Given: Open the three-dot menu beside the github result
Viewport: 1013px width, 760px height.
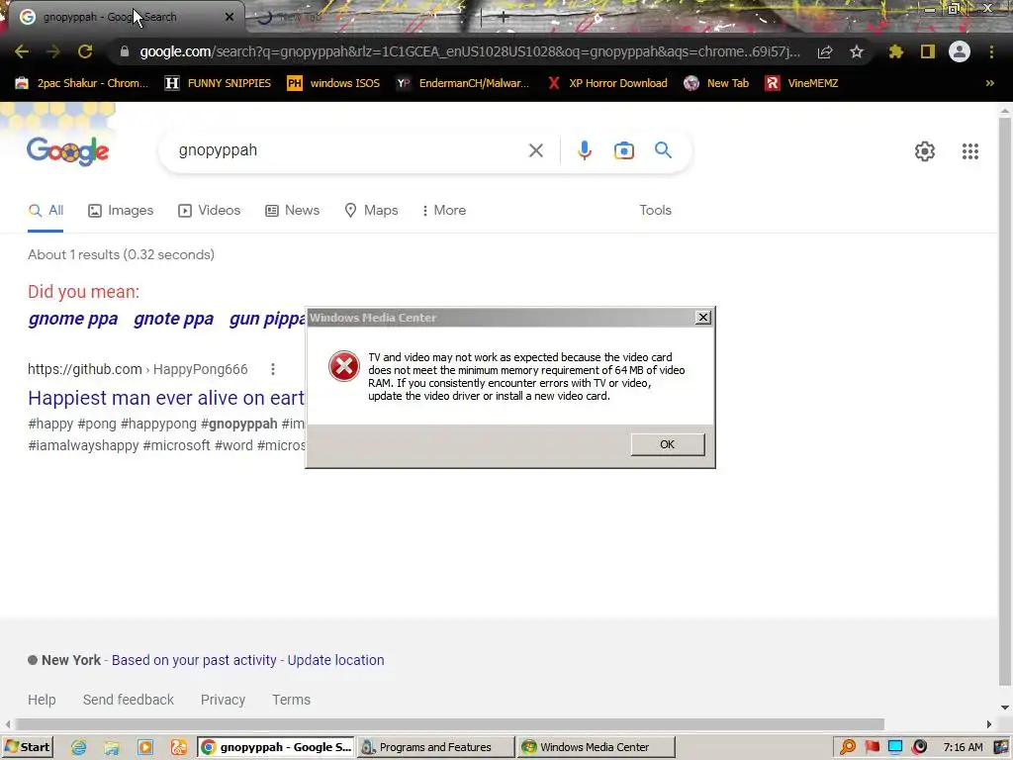Looking at the screenshot, I should [x=273, y=369].
